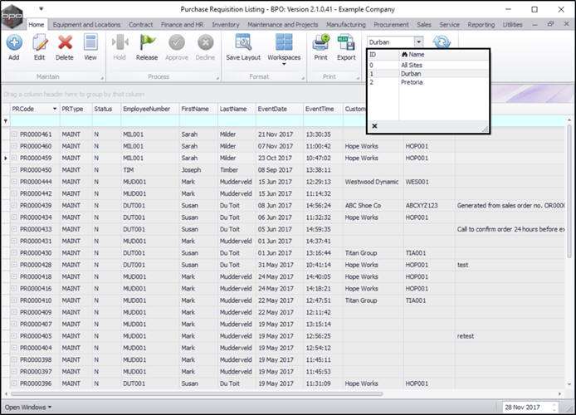Open the Equipment and Locations tab
Viewport: 576px width, 415px height.
(x=86, y=25)
